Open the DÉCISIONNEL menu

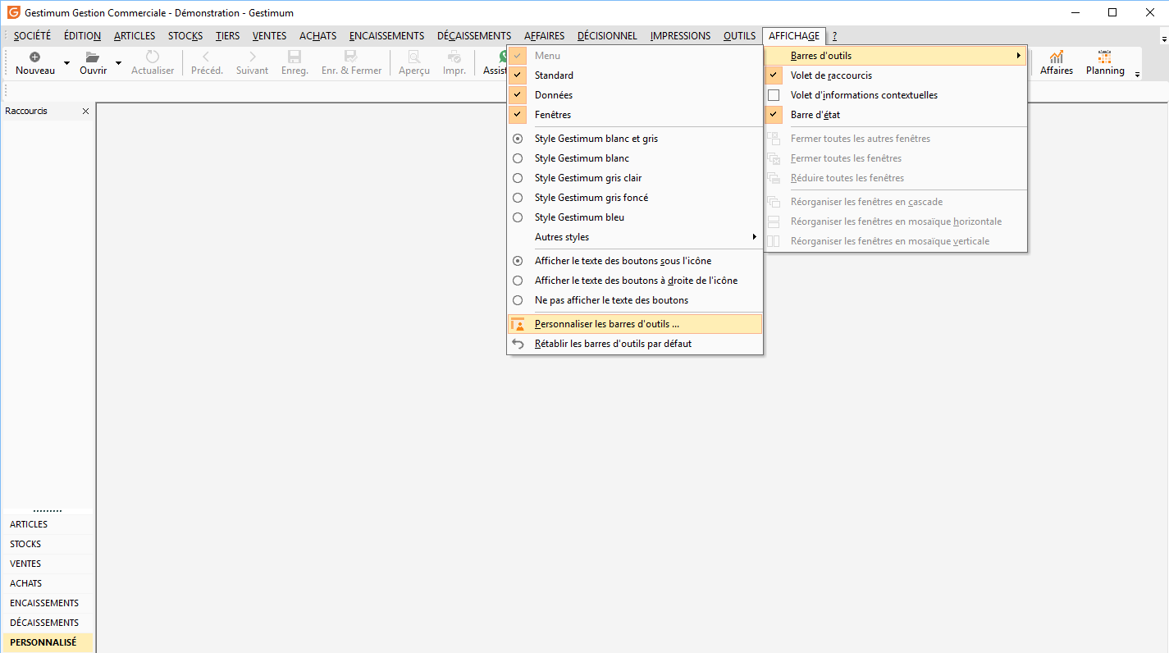click(607, 36)
